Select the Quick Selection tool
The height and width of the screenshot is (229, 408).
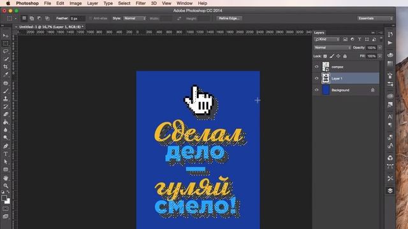(x=6, y=59)
